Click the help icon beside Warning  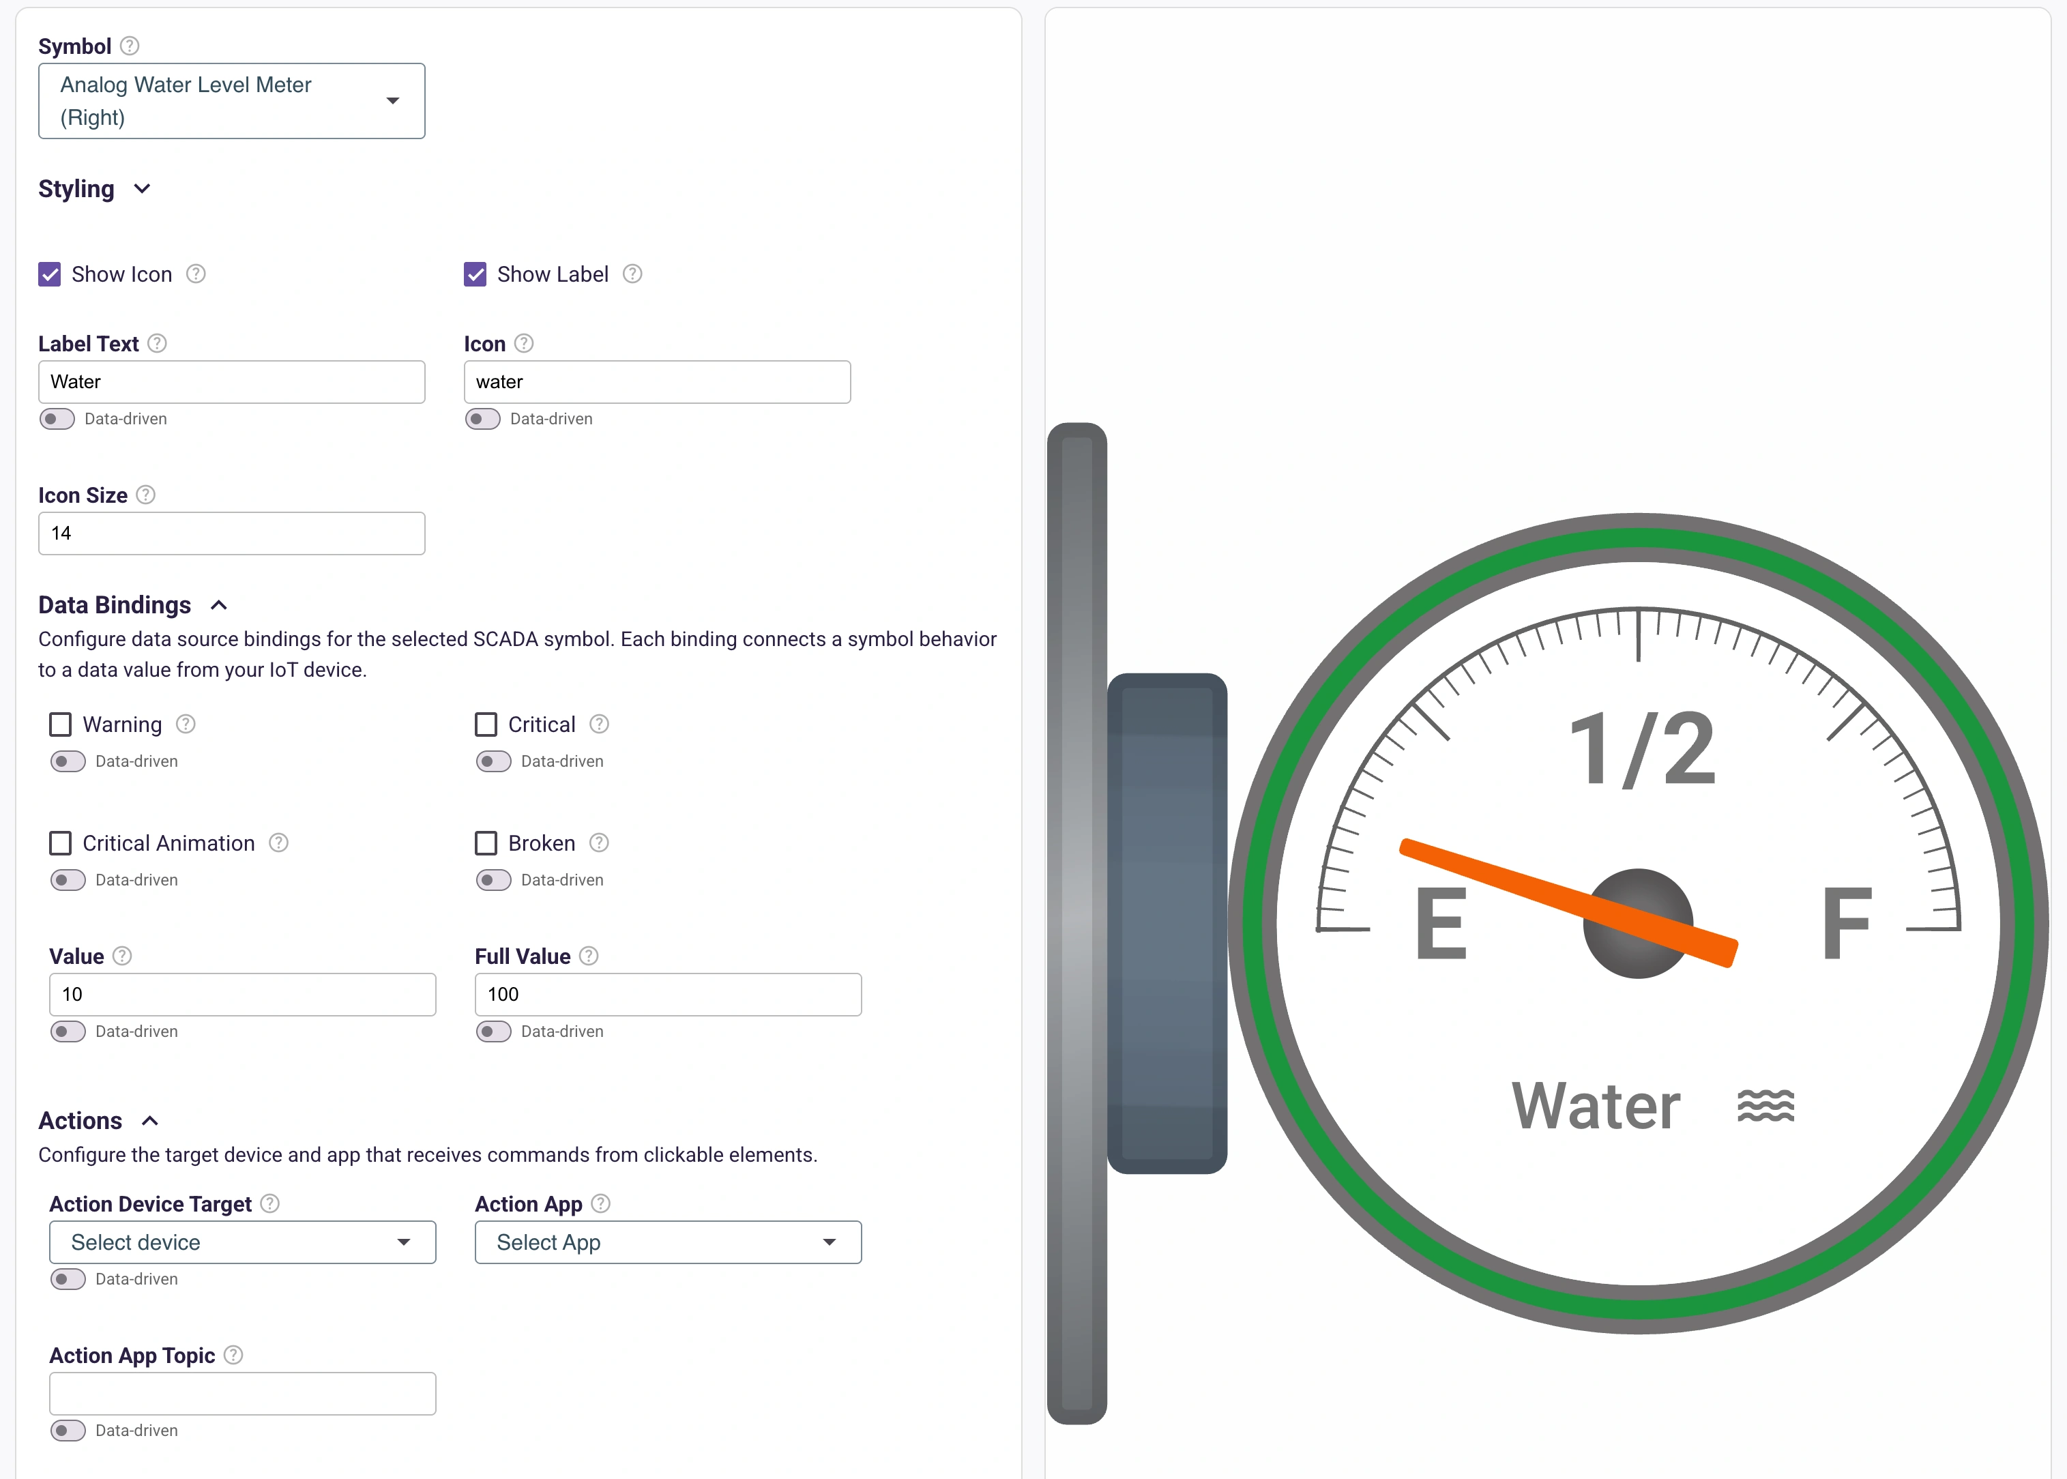tap(186, 724)
